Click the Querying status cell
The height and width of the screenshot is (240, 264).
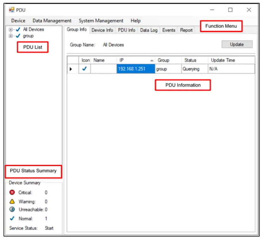pos(195,69)
